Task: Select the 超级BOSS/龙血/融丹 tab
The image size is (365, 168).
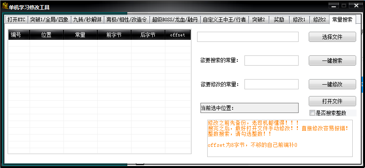Action: [175, 20]
